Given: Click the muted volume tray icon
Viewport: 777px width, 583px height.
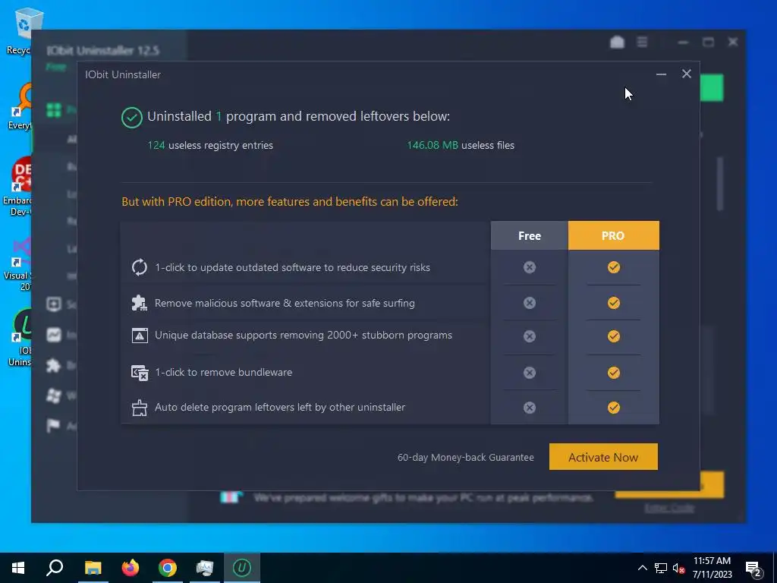Looking at the screenshot, I should [x=678, y=568].
